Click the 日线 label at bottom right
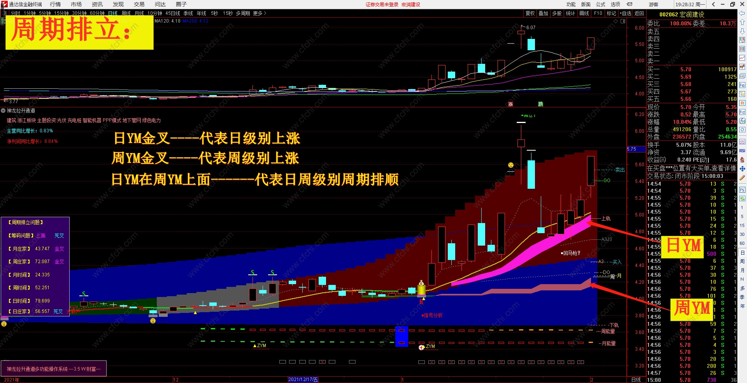This screenshot has height=383, width=747. point(636,379)
